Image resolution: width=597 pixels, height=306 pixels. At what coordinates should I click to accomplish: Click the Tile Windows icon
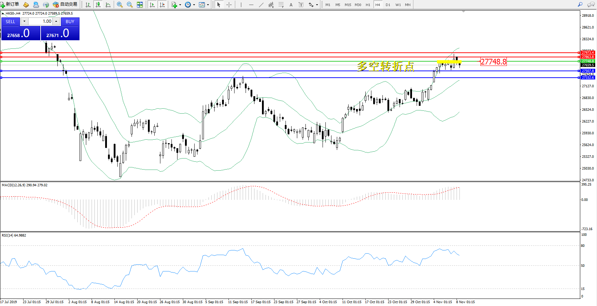tap(140, 5)
